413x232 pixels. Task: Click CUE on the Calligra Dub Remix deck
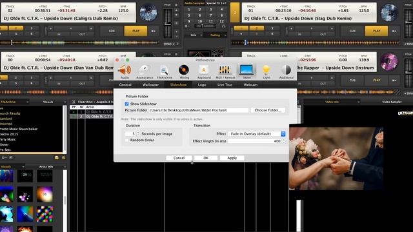coord(112,31)
